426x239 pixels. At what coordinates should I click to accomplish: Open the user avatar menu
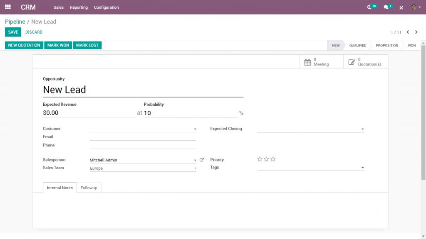click(x=414, y=7)
